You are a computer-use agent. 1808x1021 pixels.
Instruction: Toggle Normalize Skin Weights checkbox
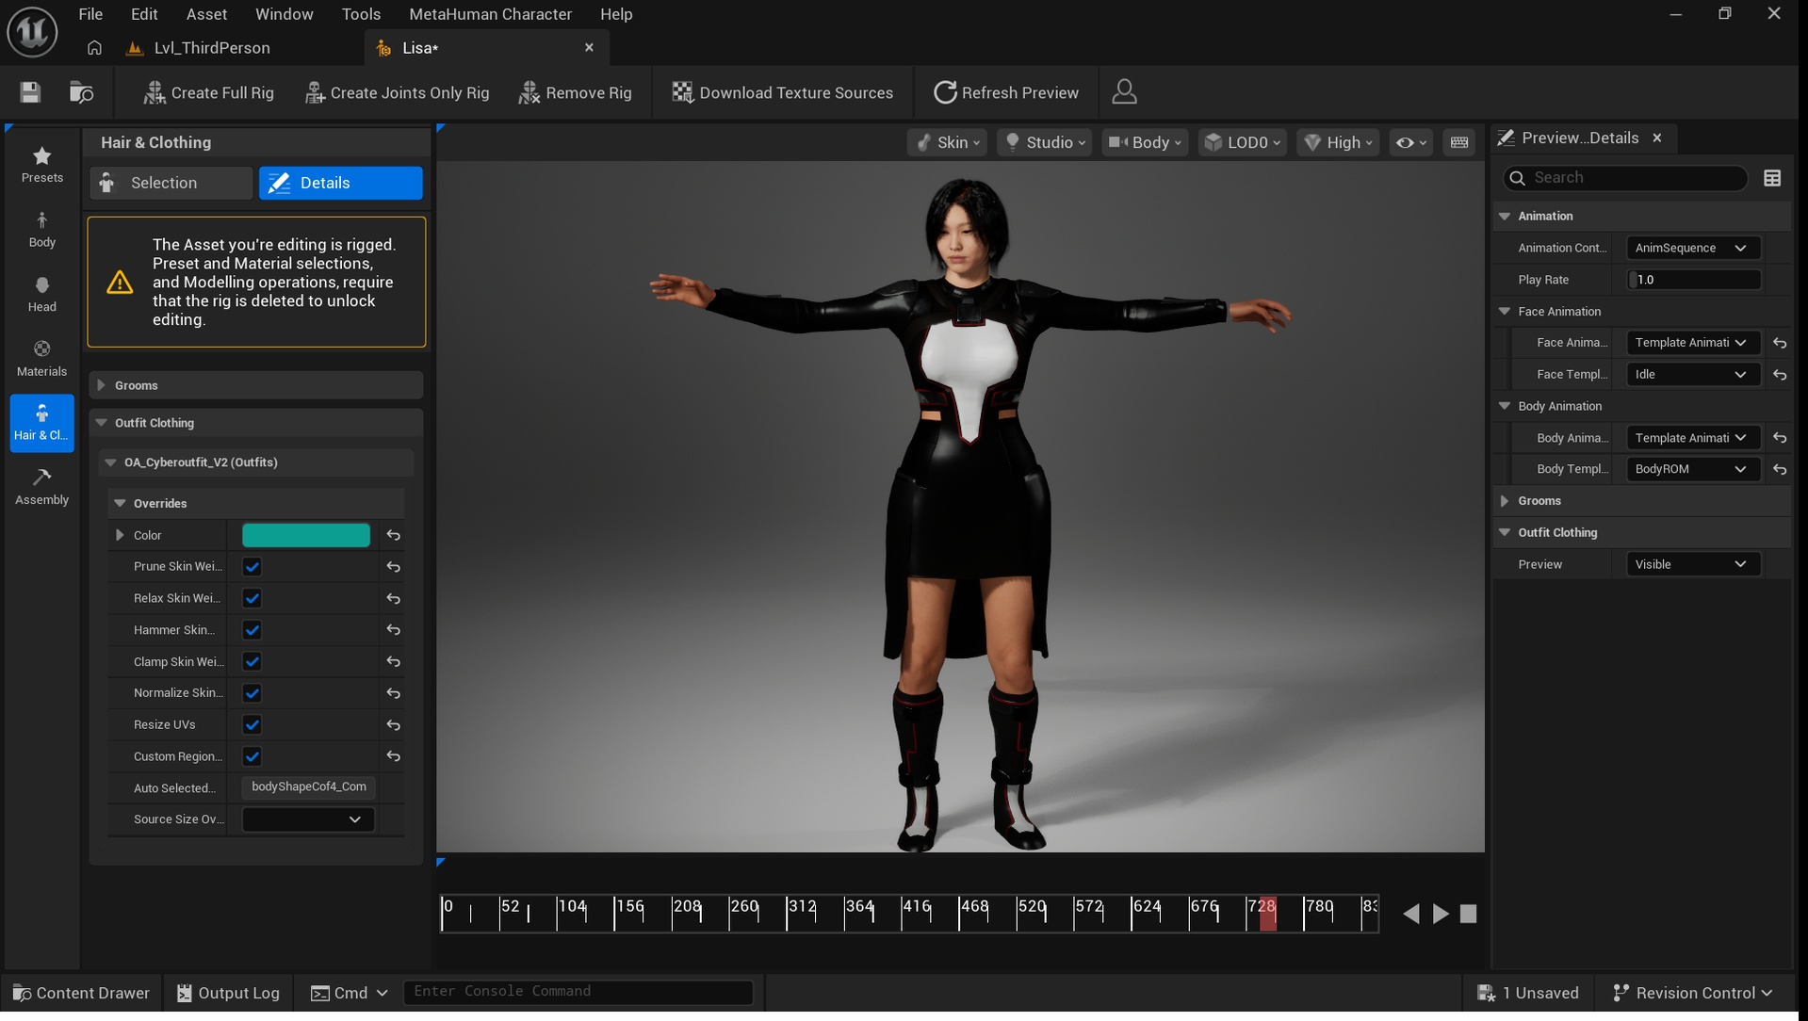(252, 693)
